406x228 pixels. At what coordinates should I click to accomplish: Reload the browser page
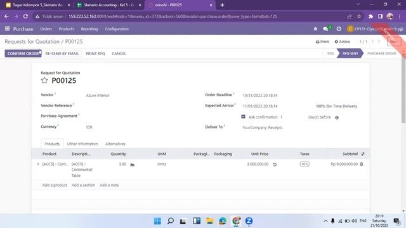tap(25, 16)
